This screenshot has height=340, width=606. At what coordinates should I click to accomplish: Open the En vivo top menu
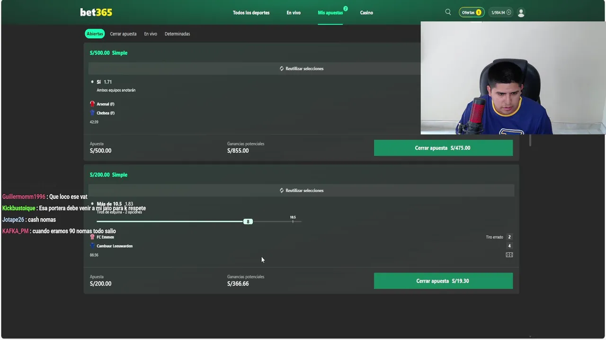click(294, 13)
